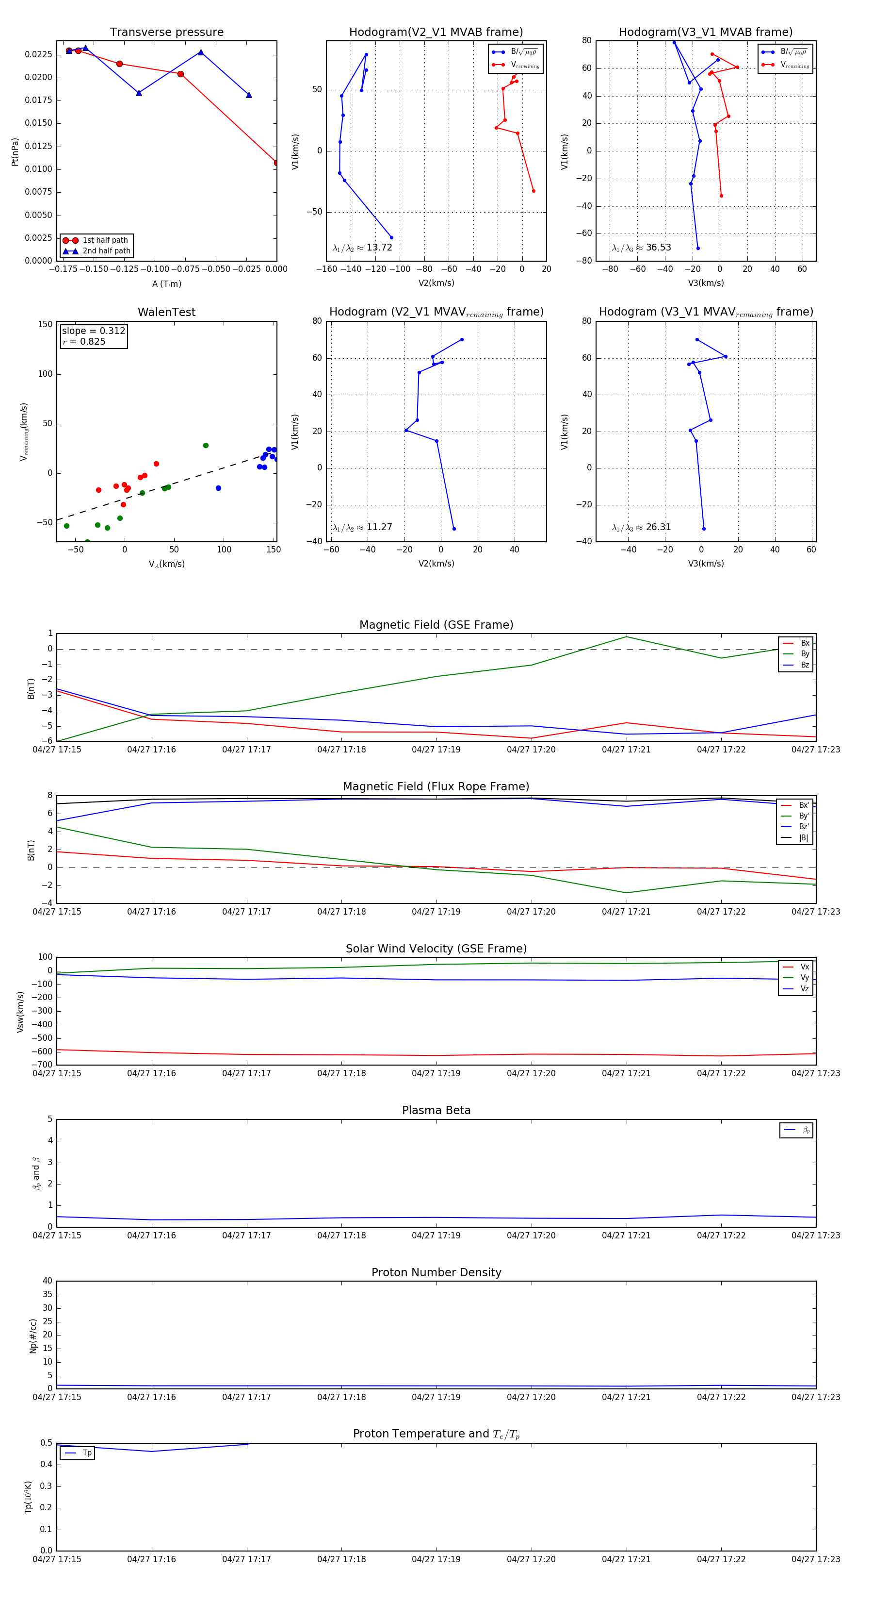The height and width of the screenshot is (1602, 873).
Task: Click the "Hodogram(V3_V1 MVAB frame)" title
Action: point(706,33)
